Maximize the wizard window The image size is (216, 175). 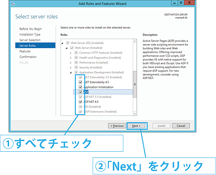[181, 3]
